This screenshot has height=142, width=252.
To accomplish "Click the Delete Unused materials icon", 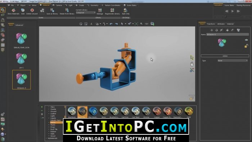I will 32,10.
